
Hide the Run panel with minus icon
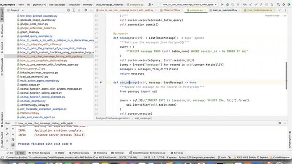pyautogui.click(x=285, y=123)
